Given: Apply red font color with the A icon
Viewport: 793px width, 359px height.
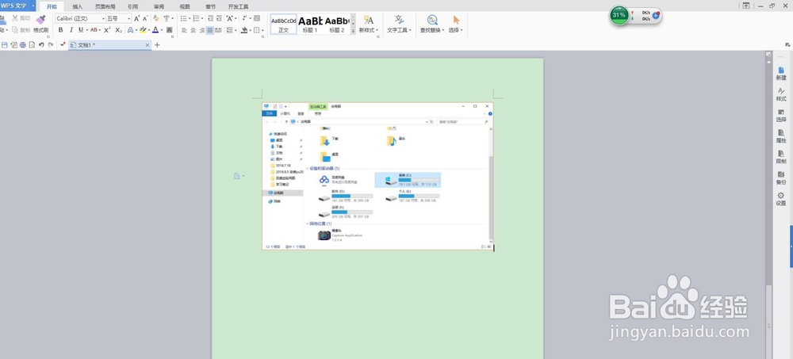Looking at the screenshot, I should click(155, 30).
